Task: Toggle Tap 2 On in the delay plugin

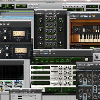Action: pyautogui.click(x=55, y=22)
